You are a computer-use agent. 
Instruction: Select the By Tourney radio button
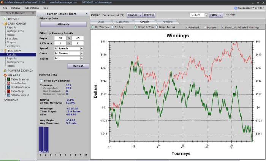point(93,27)
